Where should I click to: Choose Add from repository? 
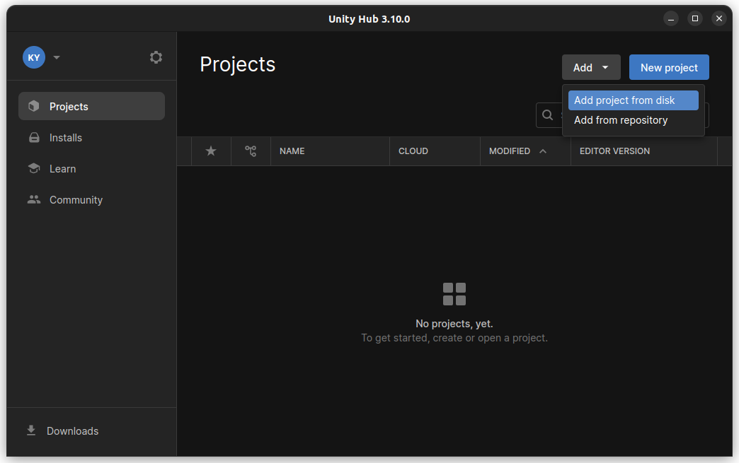tap(633, 120)
